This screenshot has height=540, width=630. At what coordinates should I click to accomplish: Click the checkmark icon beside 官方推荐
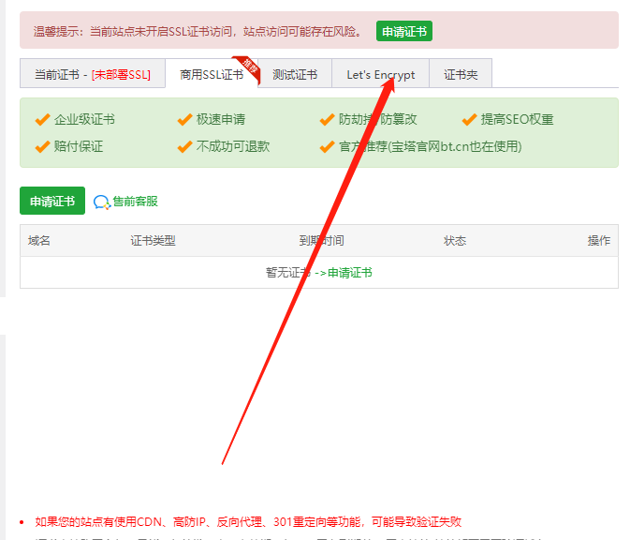point(327,147)
